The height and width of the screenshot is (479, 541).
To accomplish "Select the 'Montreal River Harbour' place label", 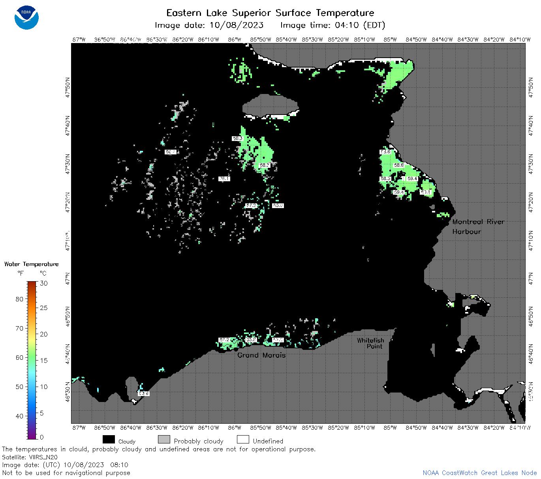I will click(478, 227).
